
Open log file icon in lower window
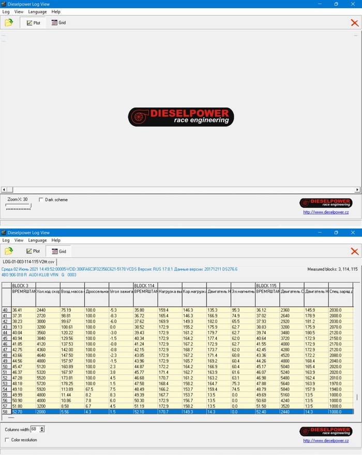[9, 251]
